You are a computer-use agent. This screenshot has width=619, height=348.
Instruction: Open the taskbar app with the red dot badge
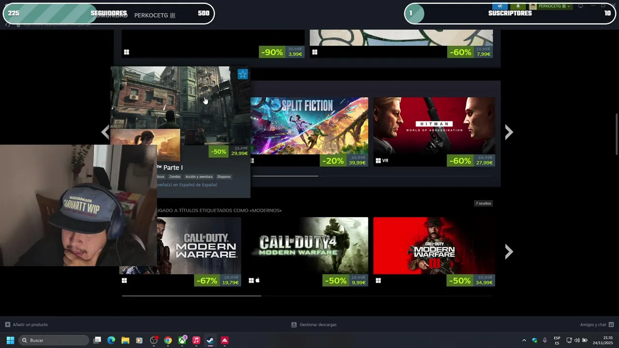[154, 340]
